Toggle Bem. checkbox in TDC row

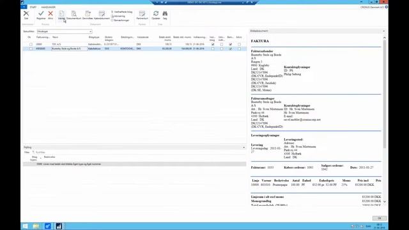click(230, 44)
